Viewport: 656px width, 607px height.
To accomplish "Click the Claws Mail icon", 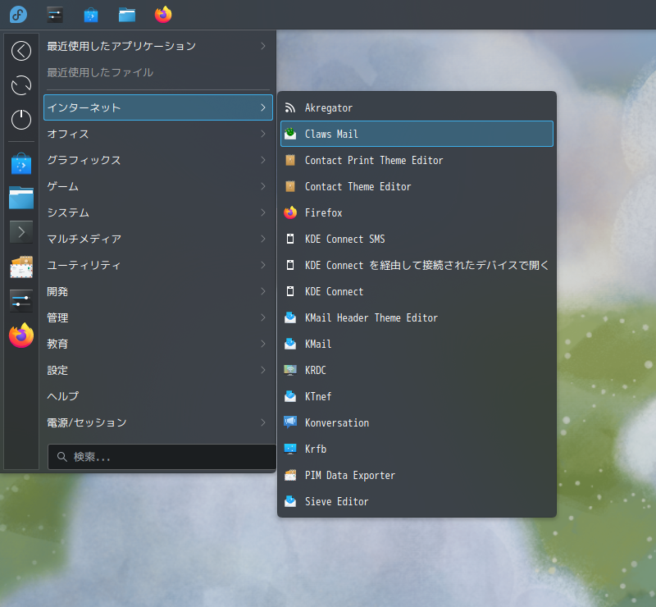I will click(290, 134).
